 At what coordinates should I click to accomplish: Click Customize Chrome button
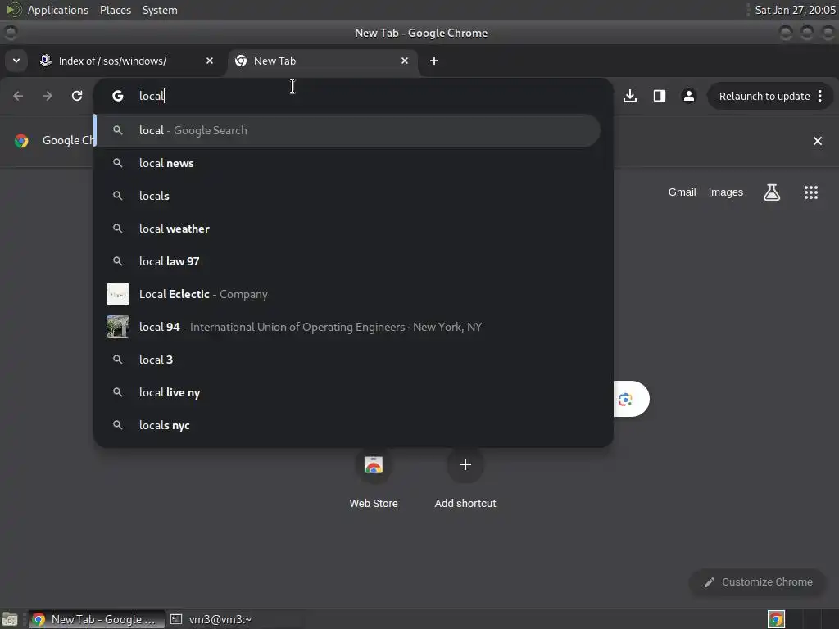757,582
